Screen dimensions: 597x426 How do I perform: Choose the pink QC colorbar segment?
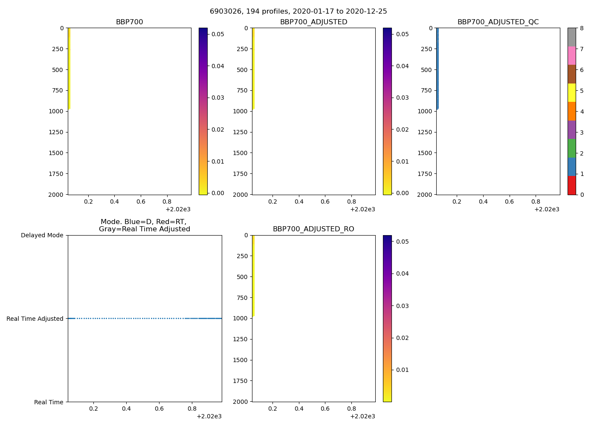[x=571, y=56]
